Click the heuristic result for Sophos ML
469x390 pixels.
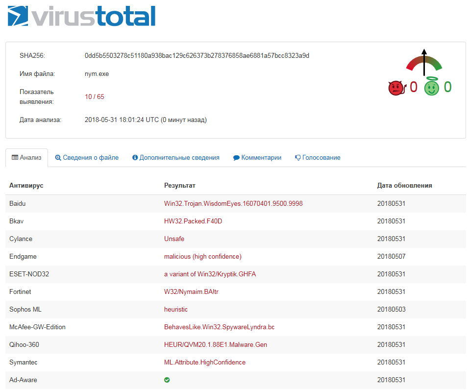(176, 310)
